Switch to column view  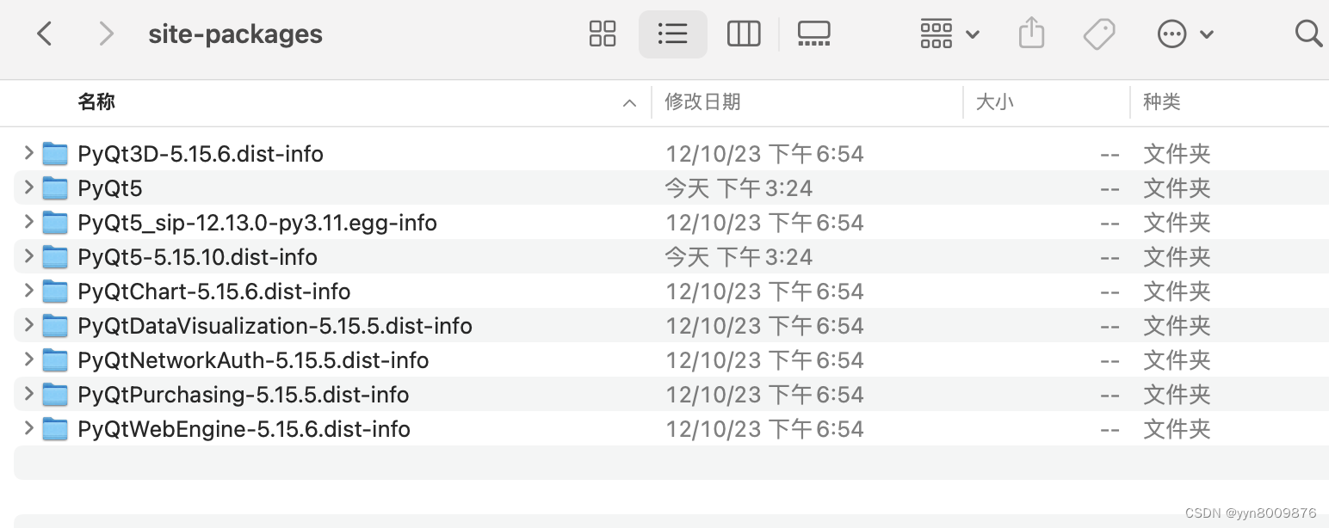(x=744, y=34)
